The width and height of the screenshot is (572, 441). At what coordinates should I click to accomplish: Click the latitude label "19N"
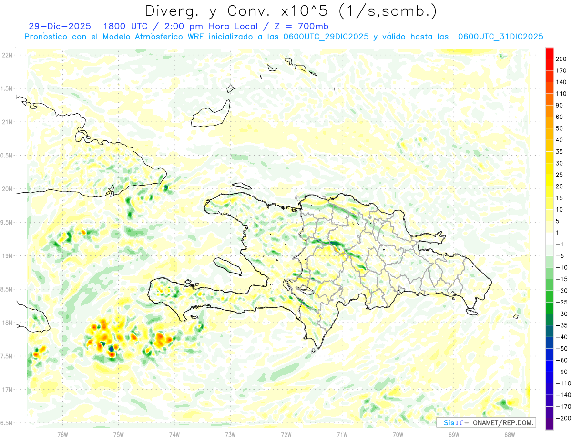pyautogui.click(x=7, y=256)
